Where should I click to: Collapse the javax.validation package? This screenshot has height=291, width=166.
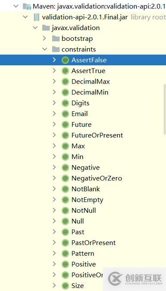point(35,28)
